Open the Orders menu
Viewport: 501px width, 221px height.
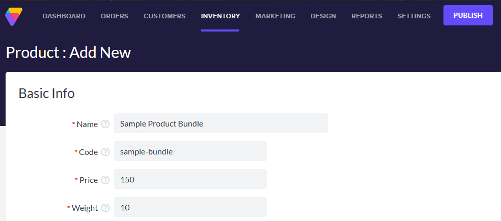pos(115,16)
